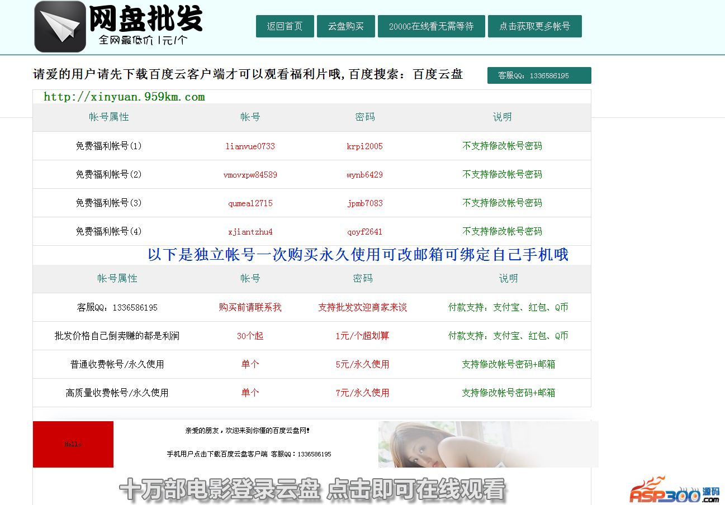725x505 pixels.
Task: Click the 免费福利帐号(3) row label
Action: coord(109,203)
